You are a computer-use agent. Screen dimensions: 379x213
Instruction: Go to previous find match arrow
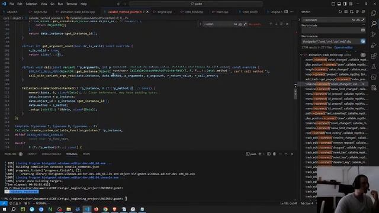(x=271, y=24)
